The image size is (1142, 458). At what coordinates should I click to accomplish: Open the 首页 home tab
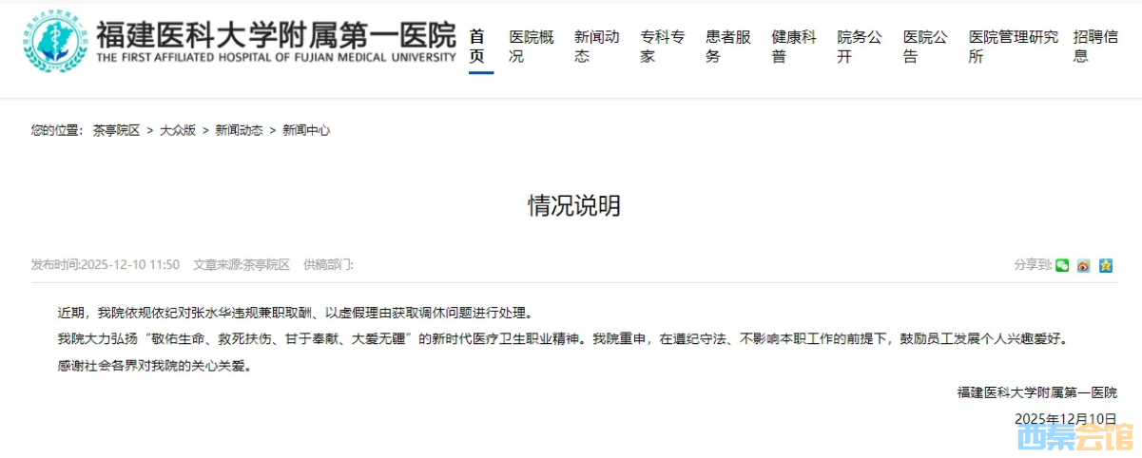pos(477,46)
